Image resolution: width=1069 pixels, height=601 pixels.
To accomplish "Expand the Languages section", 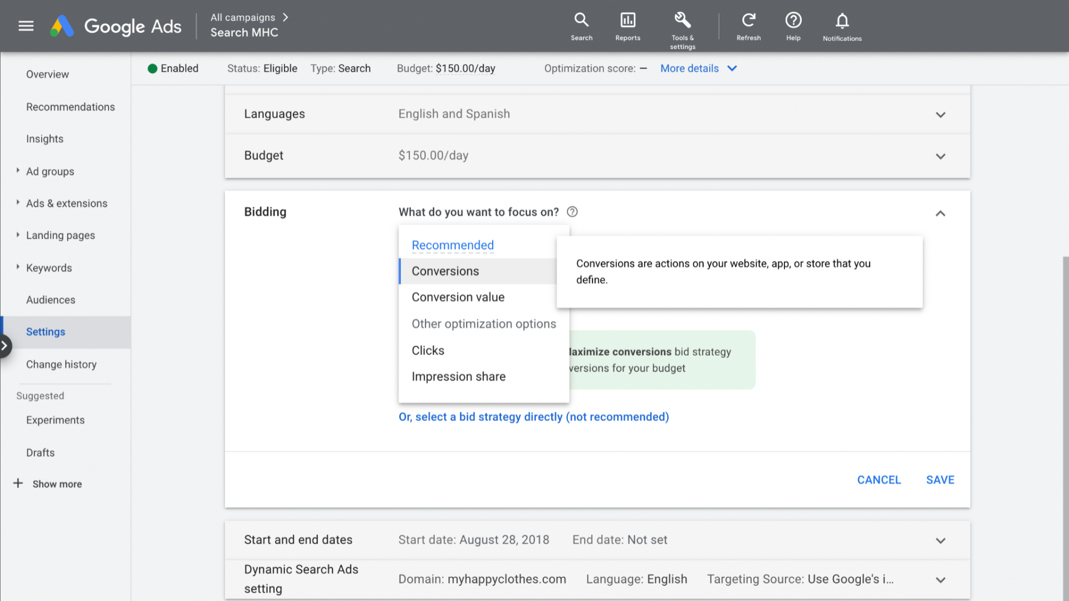I will 940,115.
